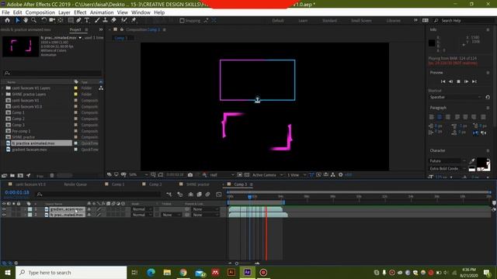Select the Small Screen workspace

pyautogui.click(x=361, y=21)
